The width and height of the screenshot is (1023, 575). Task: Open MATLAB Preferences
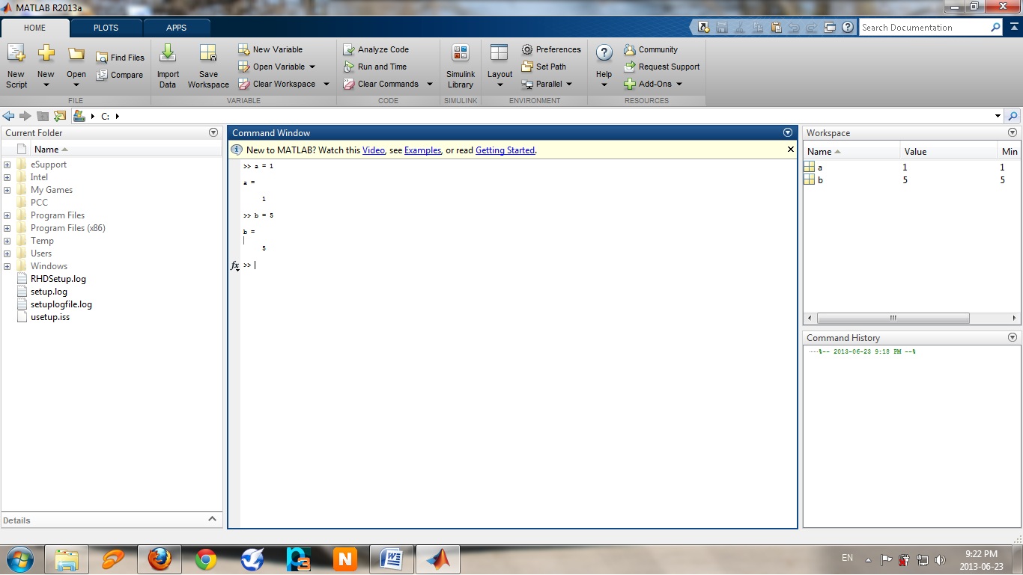pyautogui.click(x=551, y=49)
